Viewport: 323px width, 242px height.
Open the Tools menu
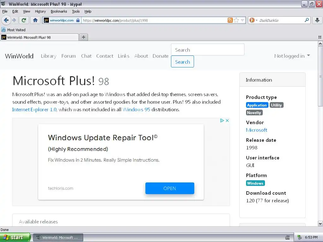[x=76, y=11]
